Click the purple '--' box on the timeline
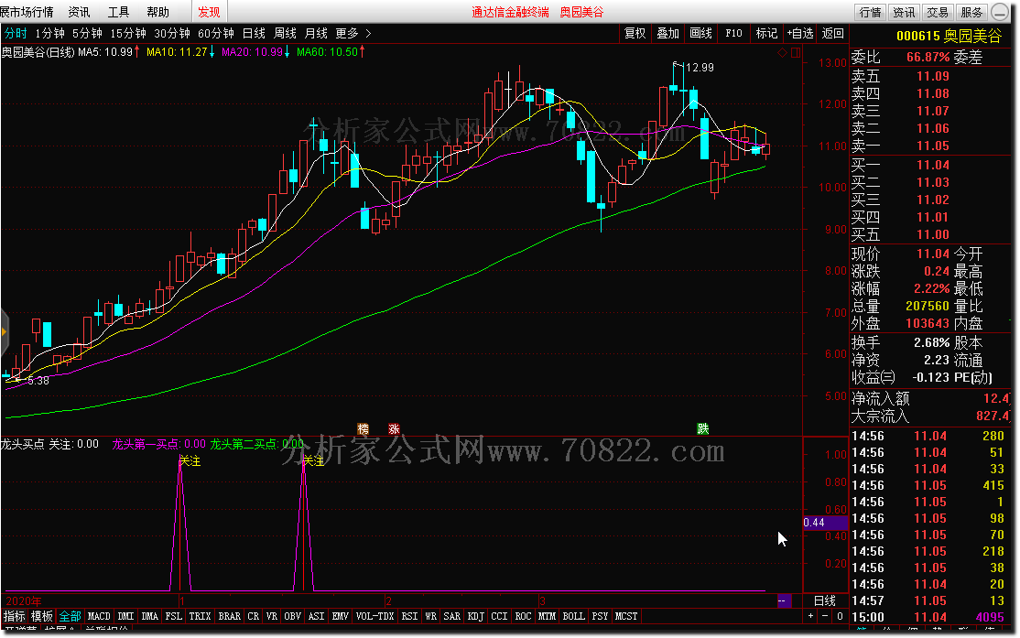This screenshot has width=1020, height=638. (784, 601)
